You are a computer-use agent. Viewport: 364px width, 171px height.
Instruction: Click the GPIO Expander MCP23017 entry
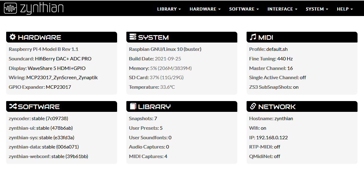coord(40,87)
